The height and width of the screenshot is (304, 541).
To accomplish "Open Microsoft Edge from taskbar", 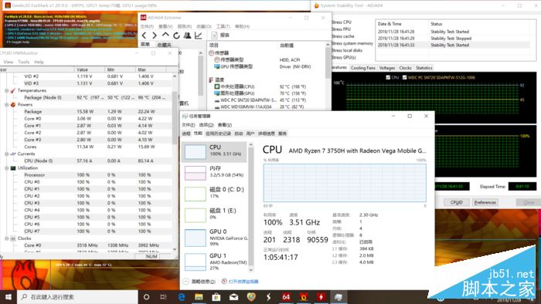I will tap(181, 297).
